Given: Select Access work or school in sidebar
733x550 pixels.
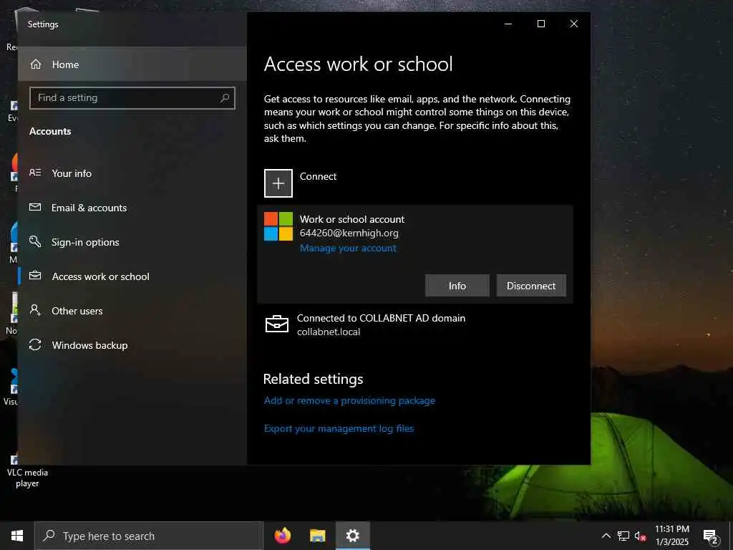Looking at the screenshot, I should click(132, 276).
